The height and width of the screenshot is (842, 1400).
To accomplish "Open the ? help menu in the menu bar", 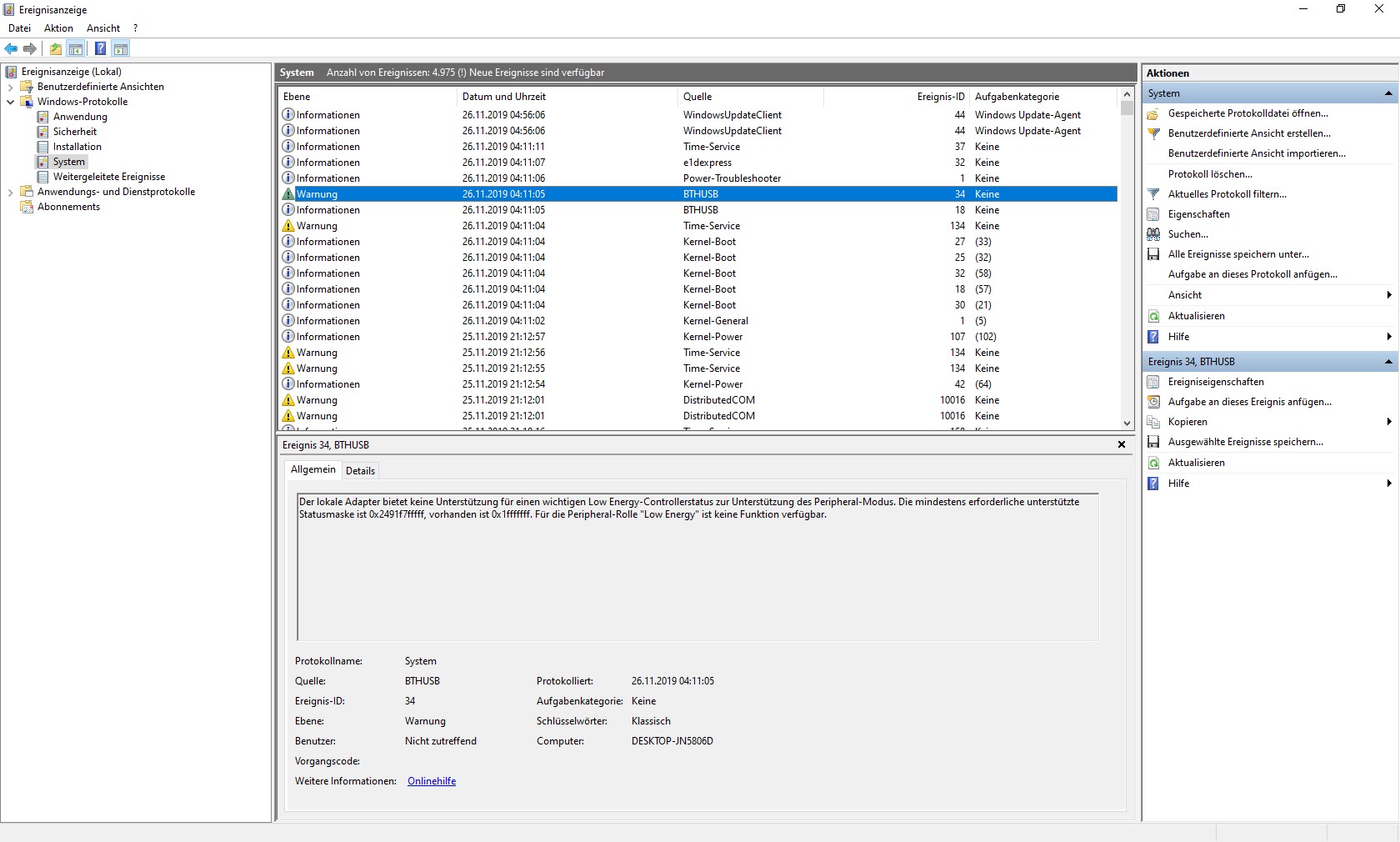I will 136,28.
